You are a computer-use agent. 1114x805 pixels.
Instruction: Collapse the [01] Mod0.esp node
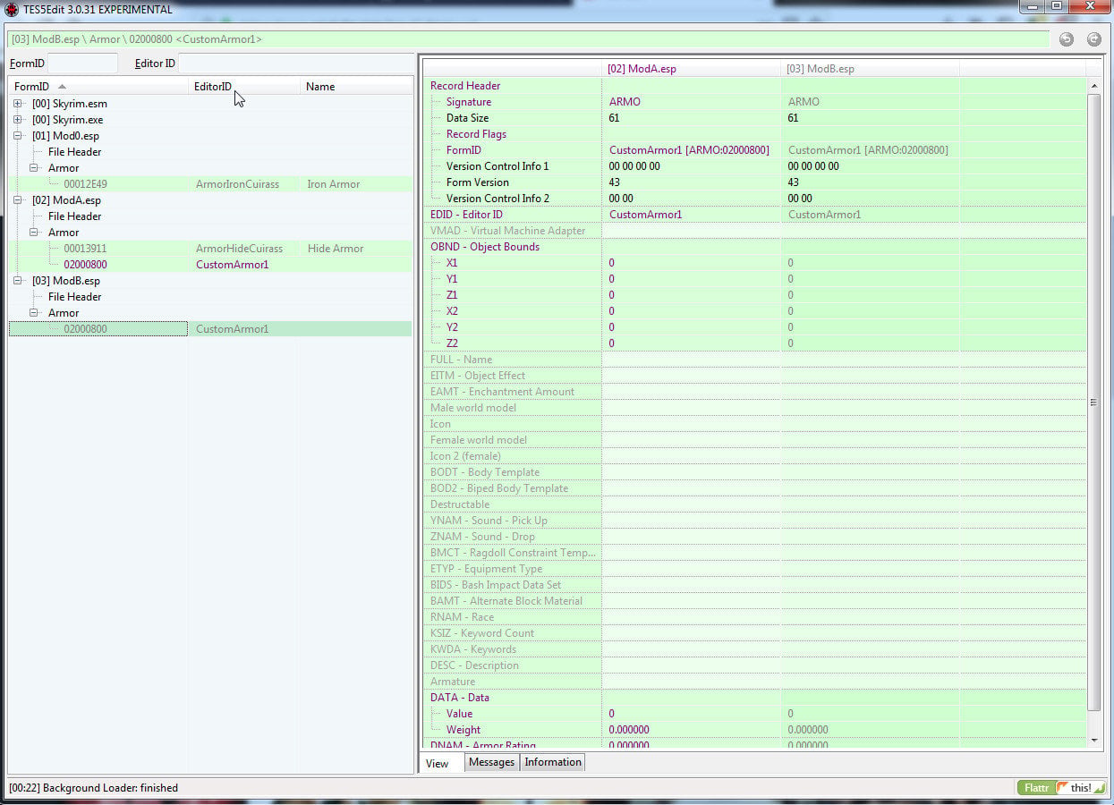(x=17, y=136)
